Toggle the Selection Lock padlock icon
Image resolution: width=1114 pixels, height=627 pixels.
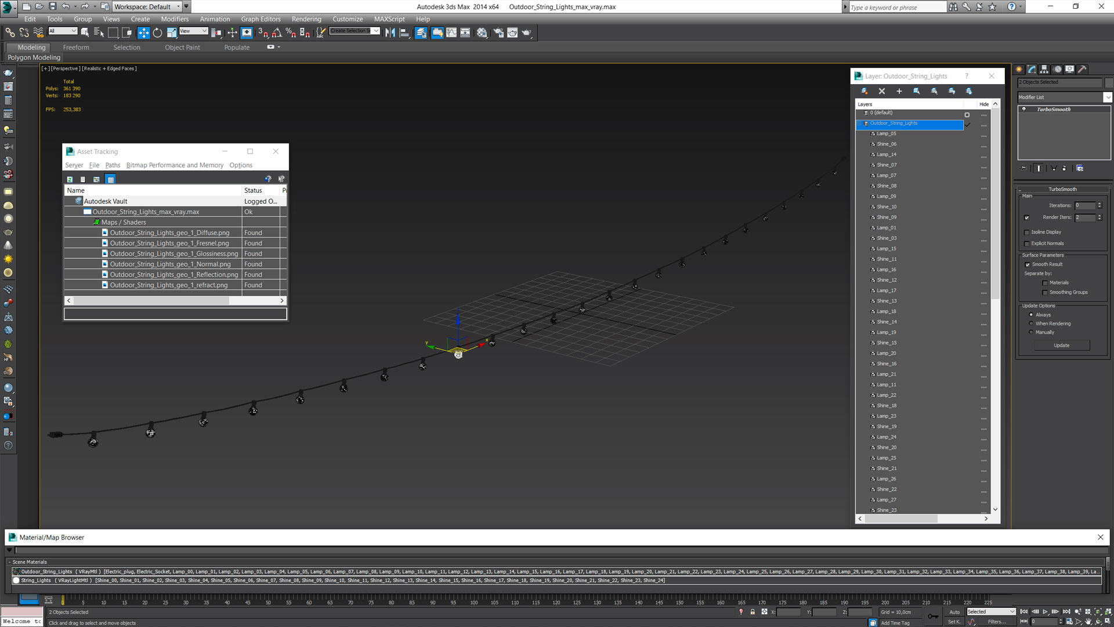point(753,612)
